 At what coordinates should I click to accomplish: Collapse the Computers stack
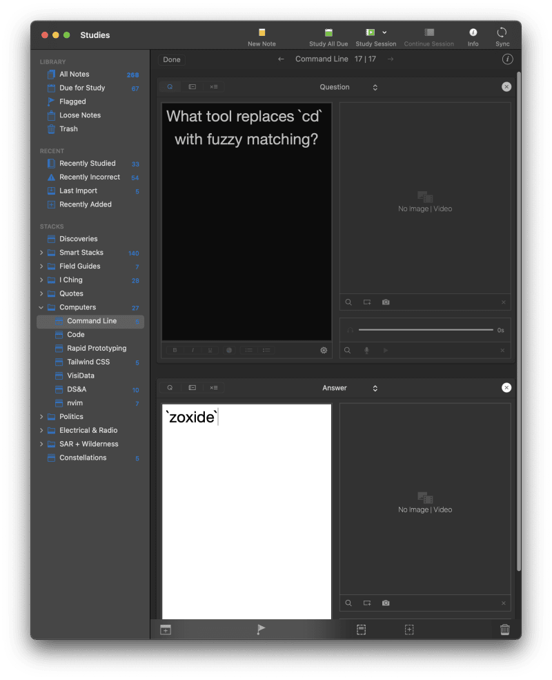[x=41, y=307]
